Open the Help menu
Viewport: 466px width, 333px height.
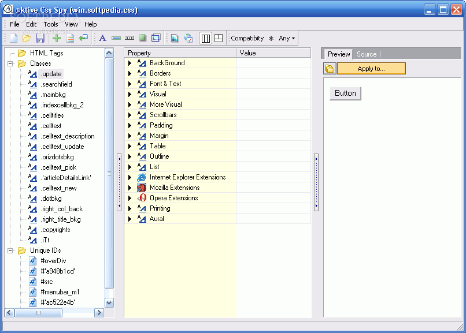[91, 24]
